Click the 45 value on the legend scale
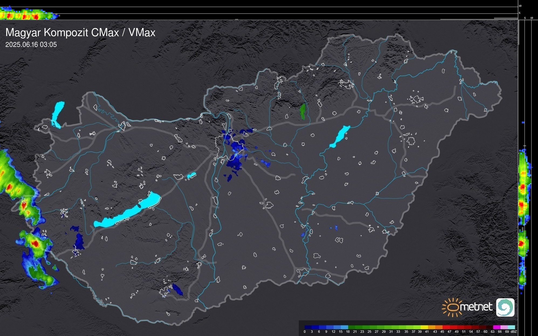Viewport: 538px width, 336px height. (x=442, y=332)
